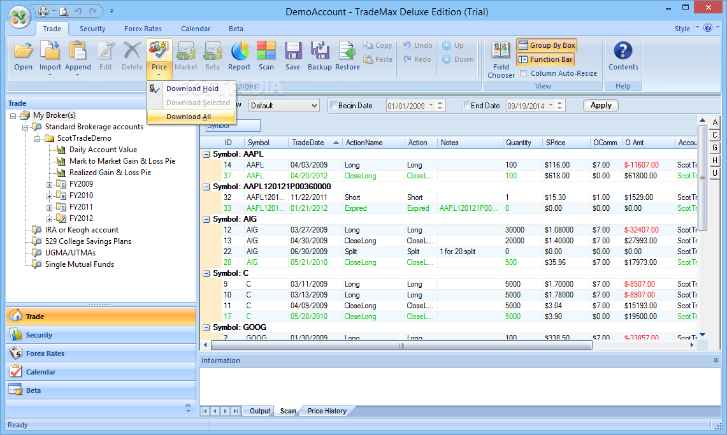
Task: Click the TradeMax application orb button
Action: pos(19,17)
